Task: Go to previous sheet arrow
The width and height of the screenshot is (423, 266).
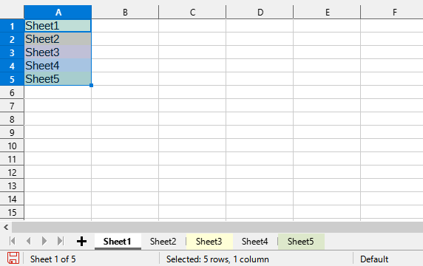Action: (x=28, y=241)
